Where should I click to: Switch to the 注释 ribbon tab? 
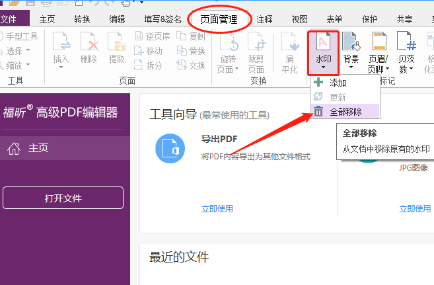pyautogui.click(x=264, y=19)
